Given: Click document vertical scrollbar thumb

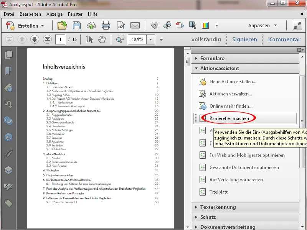Looking at the screenshot, I should [188, 61].
